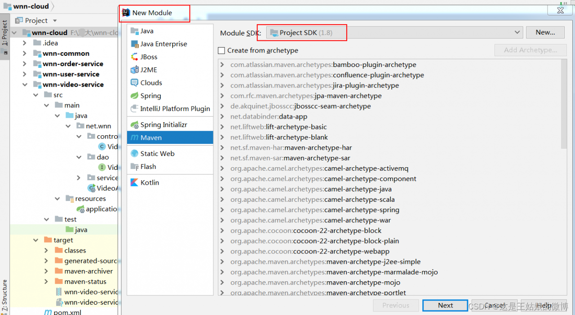Click wnn-video-service module folder icon
The width and height of the screenshot is (575, 315).
tap(37, 84)
